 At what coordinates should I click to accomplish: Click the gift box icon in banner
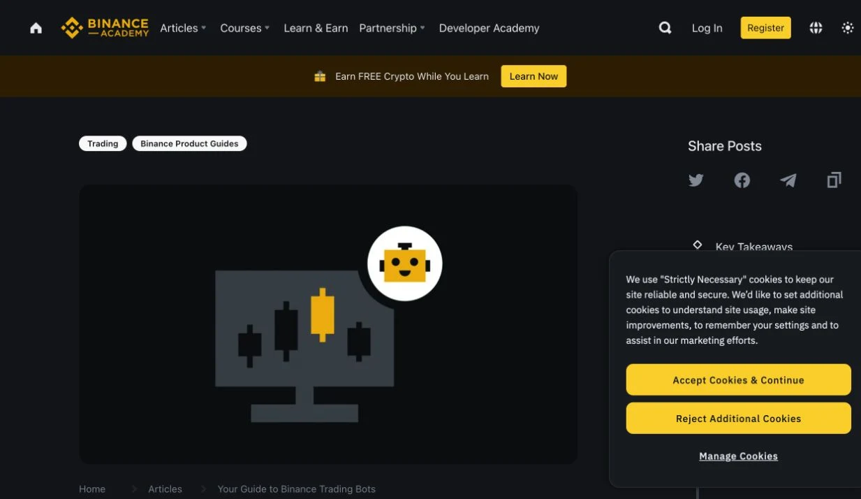click(x=320, y=76)
